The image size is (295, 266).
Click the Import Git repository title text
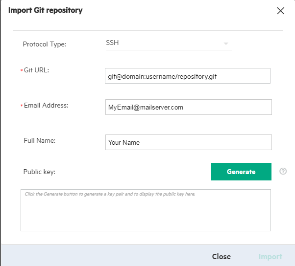(x=46, y=10)
